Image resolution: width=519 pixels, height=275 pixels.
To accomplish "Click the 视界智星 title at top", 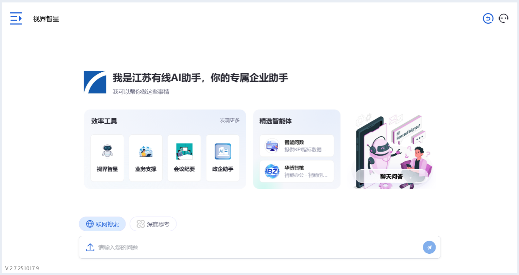I will coord(46,19).
